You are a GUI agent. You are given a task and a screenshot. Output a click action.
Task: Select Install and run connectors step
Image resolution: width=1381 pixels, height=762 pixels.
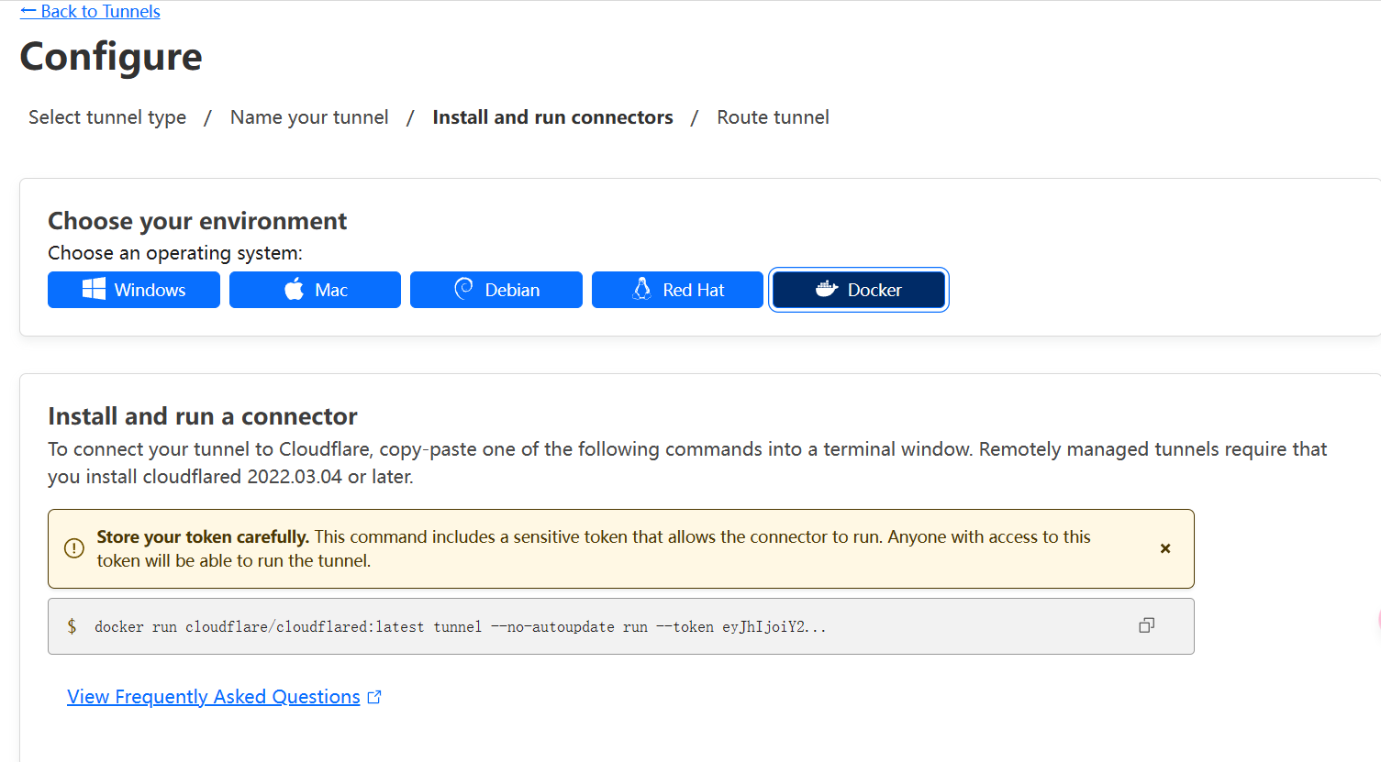click(x=552, y=117)
